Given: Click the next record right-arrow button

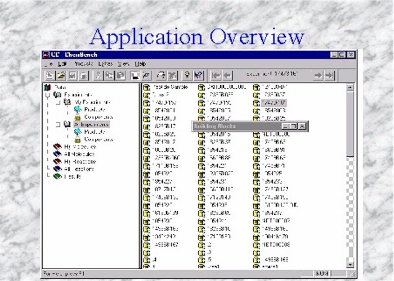Looking at the screenshot, I should 318,75.
